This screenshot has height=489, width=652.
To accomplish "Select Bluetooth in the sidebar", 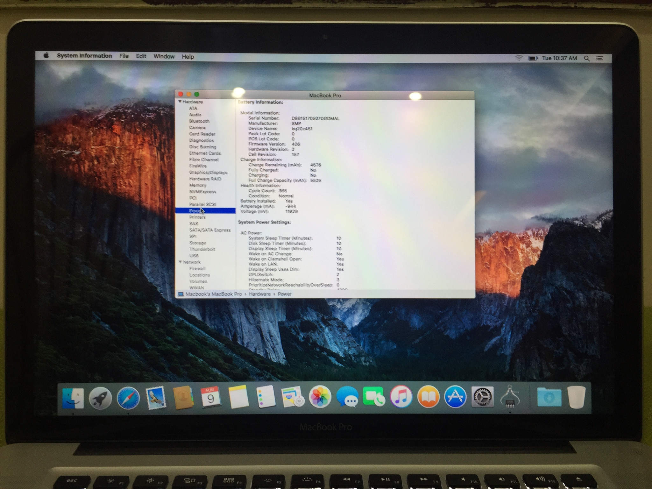I will (199, 121).
